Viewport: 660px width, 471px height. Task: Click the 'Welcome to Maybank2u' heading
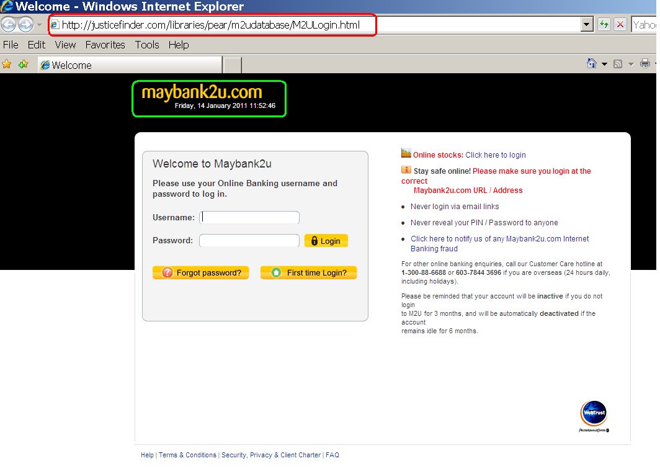pos(212,164)
